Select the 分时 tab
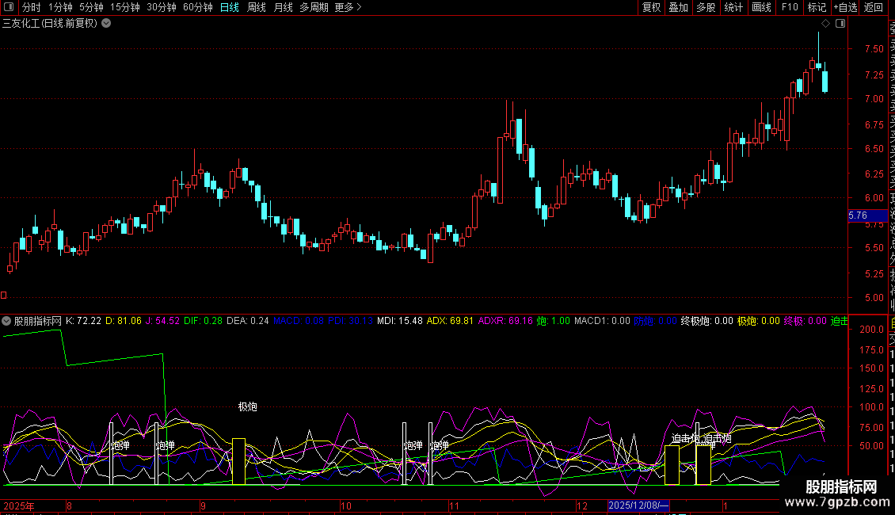 point(31,7)
